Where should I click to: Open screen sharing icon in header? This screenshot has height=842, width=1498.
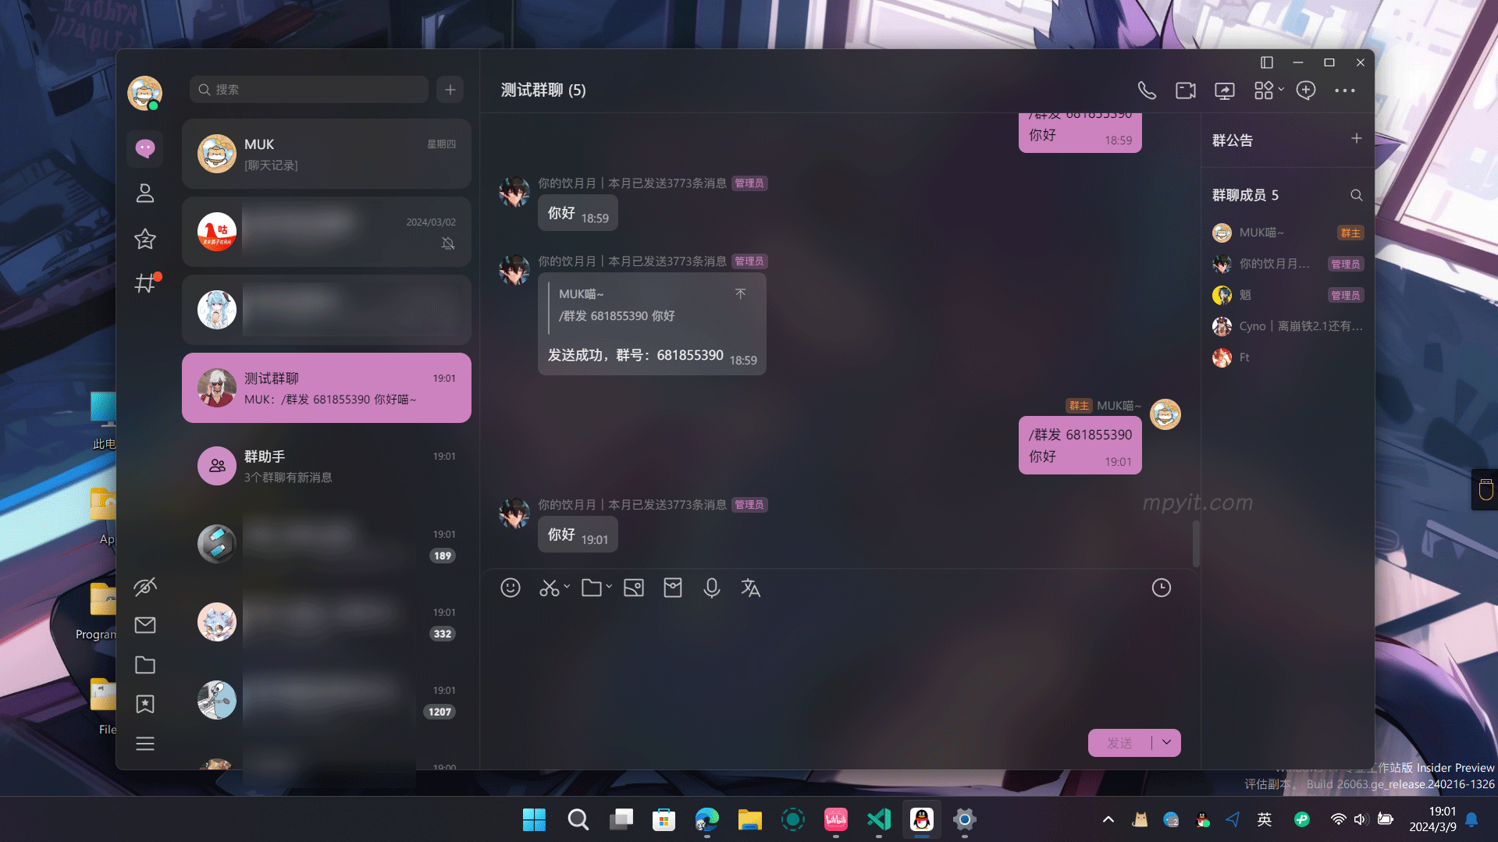tap(1225, 91)
